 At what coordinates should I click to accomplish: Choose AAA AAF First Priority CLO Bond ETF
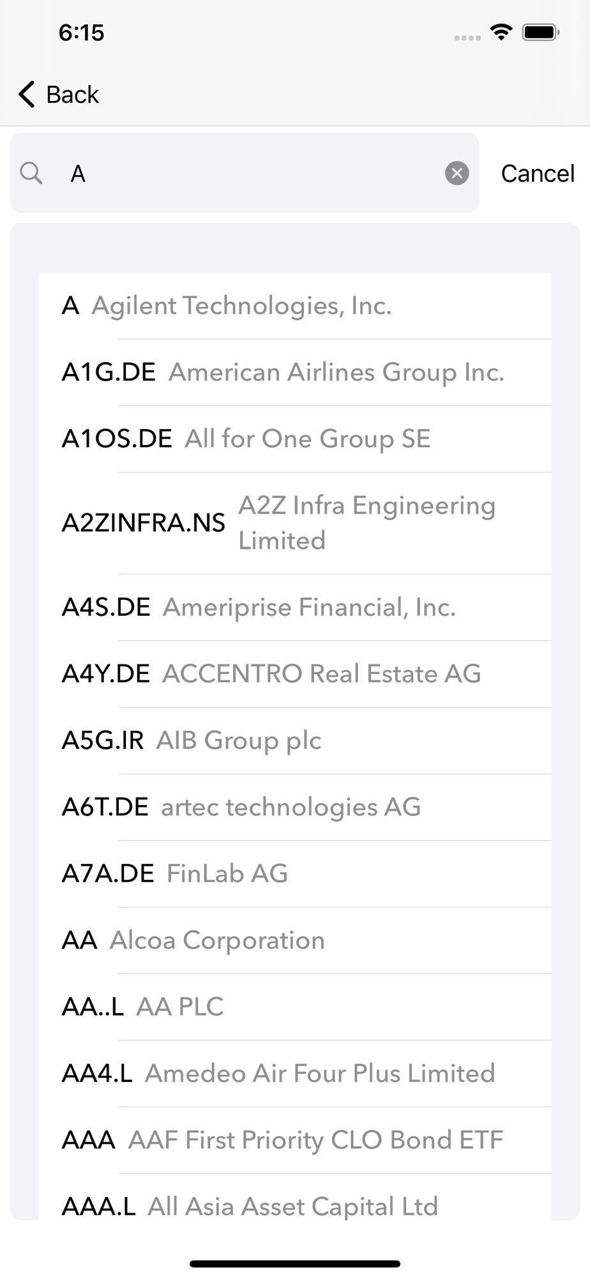point(295,1140)
